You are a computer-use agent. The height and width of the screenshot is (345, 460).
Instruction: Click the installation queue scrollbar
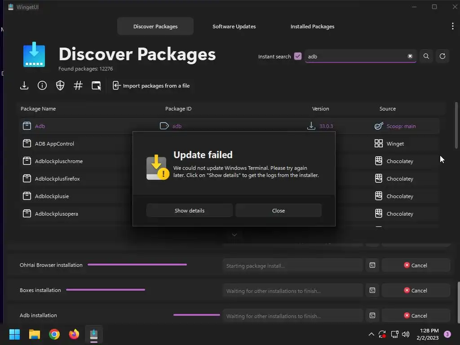pos(459,302)
